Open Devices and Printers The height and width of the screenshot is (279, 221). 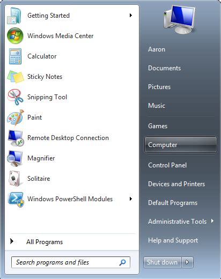(x=176, y=184)
